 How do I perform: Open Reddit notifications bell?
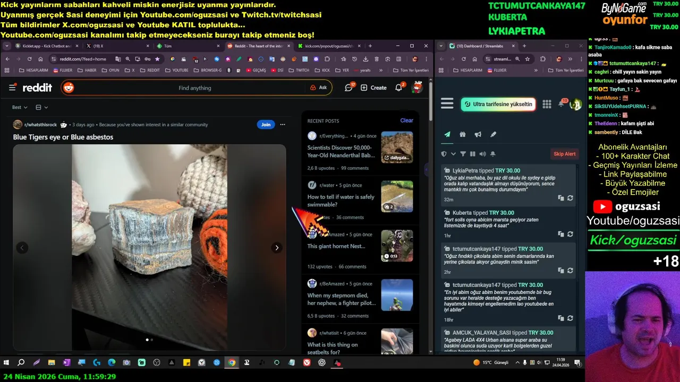(398, 88)
